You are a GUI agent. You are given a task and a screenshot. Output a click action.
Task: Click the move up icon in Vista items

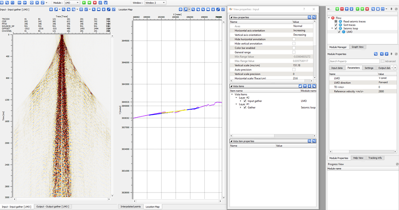point(305,86)
